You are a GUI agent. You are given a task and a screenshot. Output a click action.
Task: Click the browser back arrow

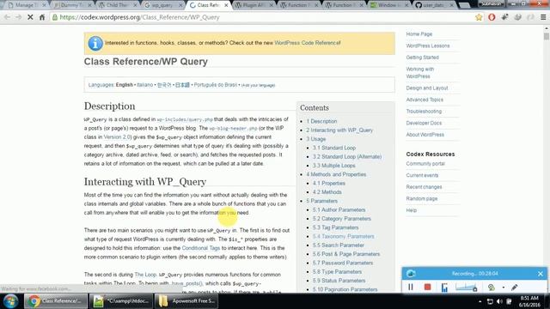[7, 17]
